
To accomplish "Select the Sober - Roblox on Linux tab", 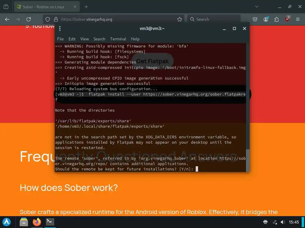I will [x=47, y=7].
